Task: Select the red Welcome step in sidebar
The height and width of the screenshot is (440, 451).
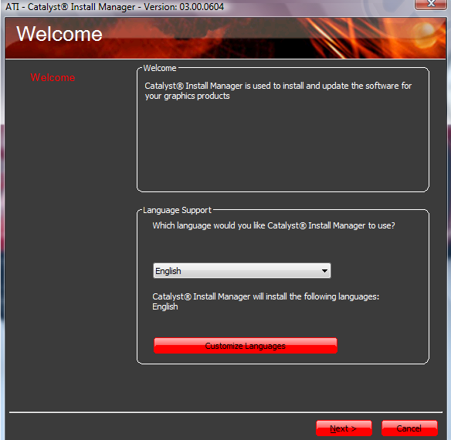Action: click(53, 77)
